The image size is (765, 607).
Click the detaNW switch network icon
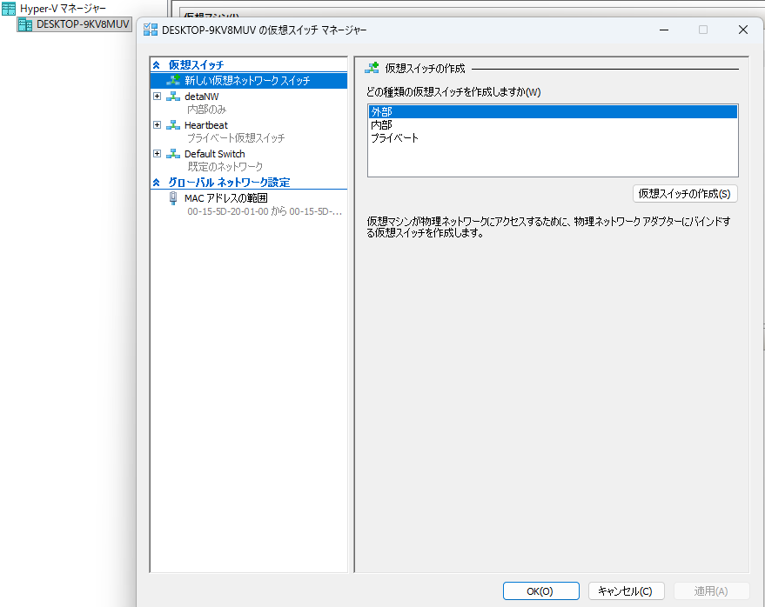(173, 97)
